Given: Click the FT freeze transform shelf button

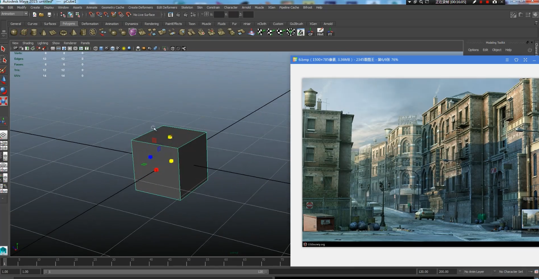Looking at the screenshot, I should pos(330,32).
